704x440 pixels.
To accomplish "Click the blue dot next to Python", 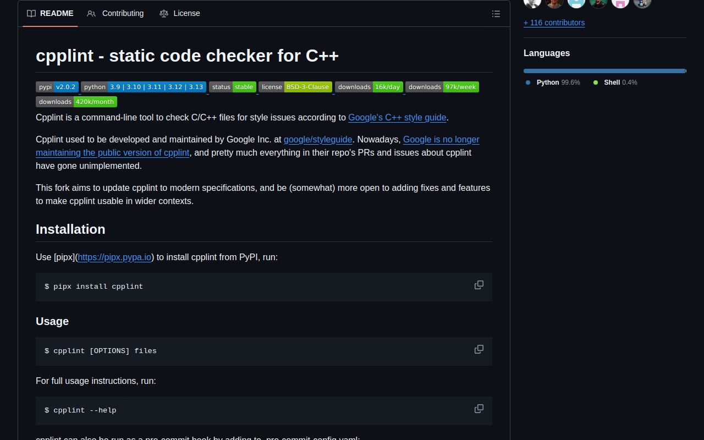I will coord(528,82).
